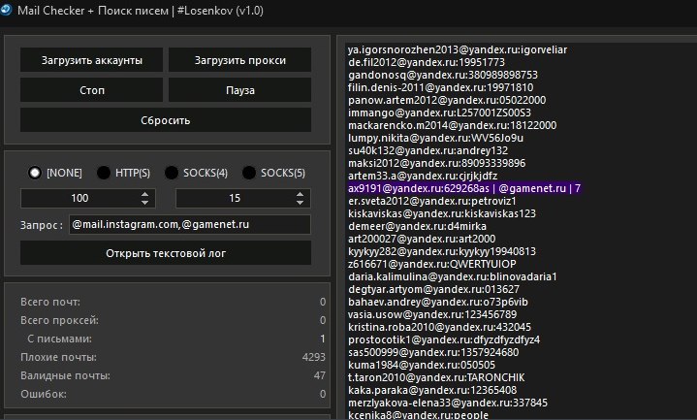This screenshot has height=420, width=697.
Task: Select row bahaev.andrey@yandex.ru
Action: tap(438, 302)
